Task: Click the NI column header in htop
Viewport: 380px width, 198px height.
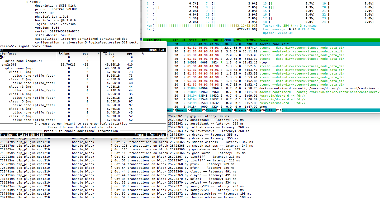Action: 183,40
